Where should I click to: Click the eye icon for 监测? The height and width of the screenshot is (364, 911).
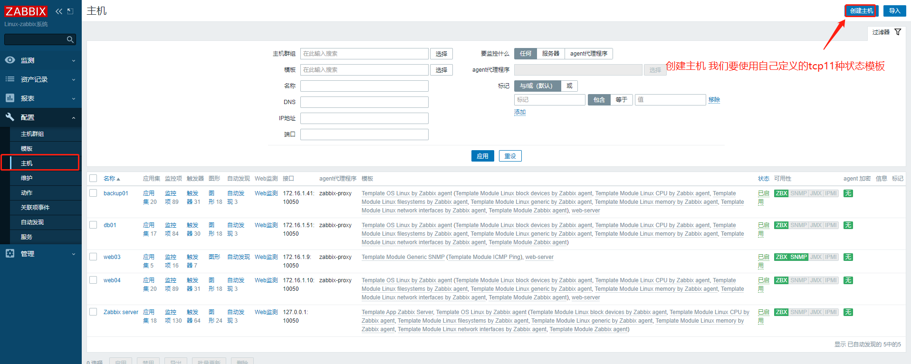(10, 60)
